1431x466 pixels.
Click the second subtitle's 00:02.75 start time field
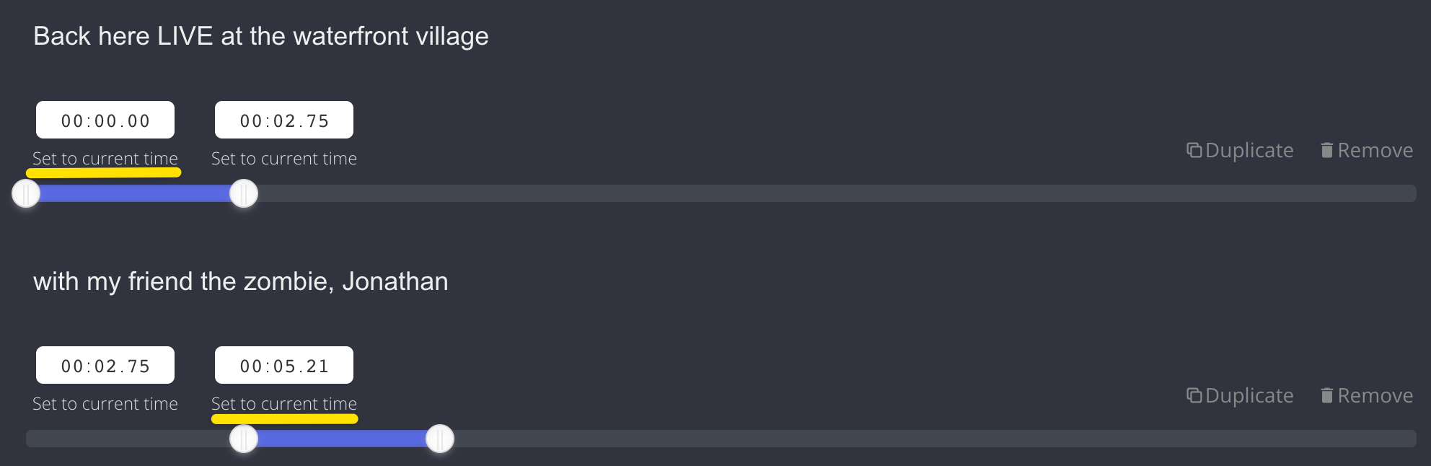coord(105,366)
